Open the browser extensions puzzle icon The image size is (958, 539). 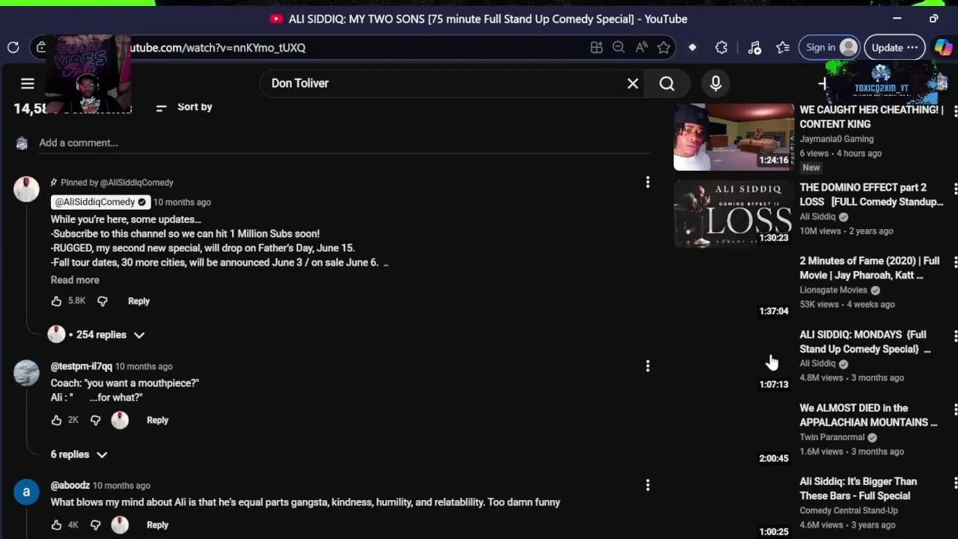coord(721,47)
